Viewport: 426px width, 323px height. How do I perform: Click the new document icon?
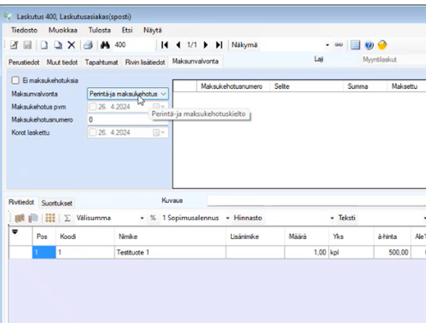[x=44, y=45]
